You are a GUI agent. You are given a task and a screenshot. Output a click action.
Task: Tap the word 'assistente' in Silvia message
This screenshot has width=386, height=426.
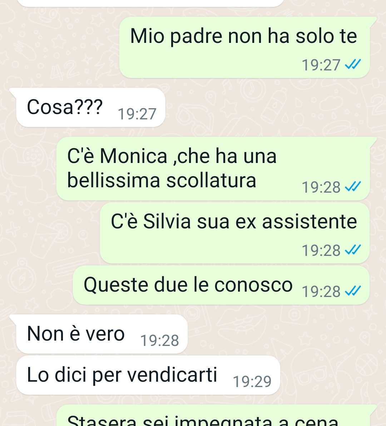(310, 221)
